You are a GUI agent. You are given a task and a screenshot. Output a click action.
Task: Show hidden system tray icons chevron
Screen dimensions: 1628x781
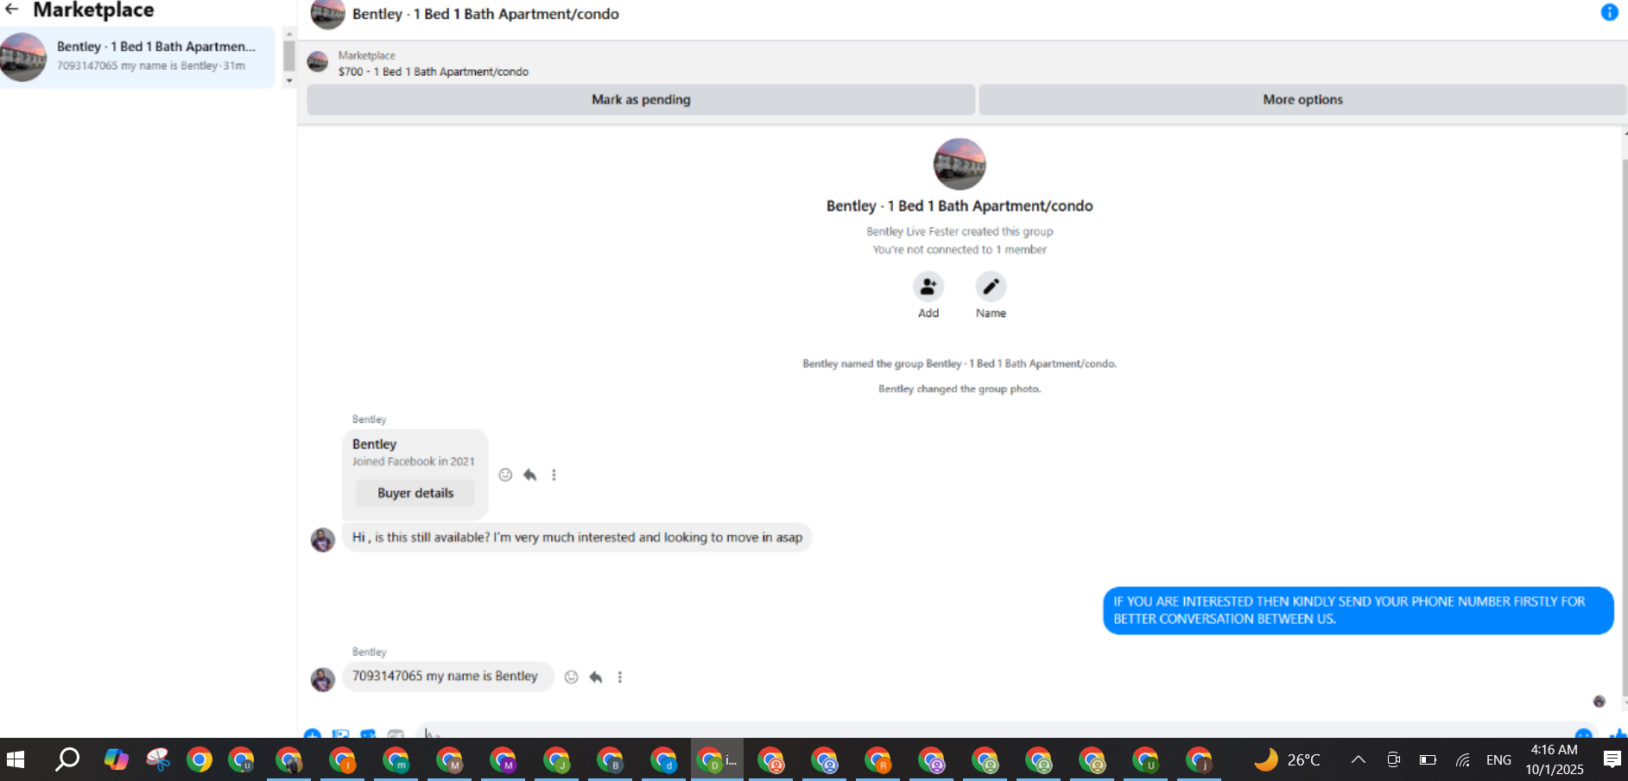[1358, 759]
